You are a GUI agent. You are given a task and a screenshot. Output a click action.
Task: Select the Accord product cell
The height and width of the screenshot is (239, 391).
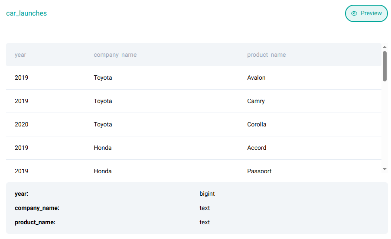coord(257,148)
